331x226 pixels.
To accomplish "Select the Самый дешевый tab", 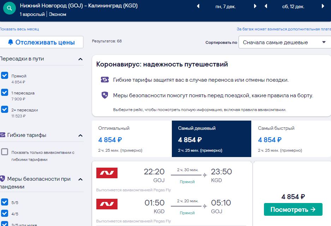I will pyautogui.click(x=211, y=139).
